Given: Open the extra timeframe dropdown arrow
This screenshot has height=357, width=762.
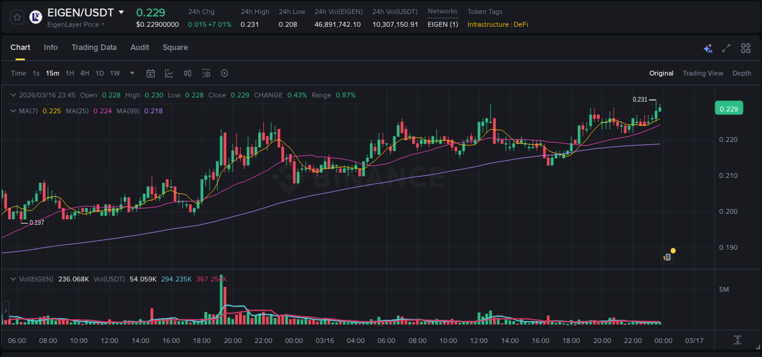Looking at the screenshot, I should click(x=131, y=73).
